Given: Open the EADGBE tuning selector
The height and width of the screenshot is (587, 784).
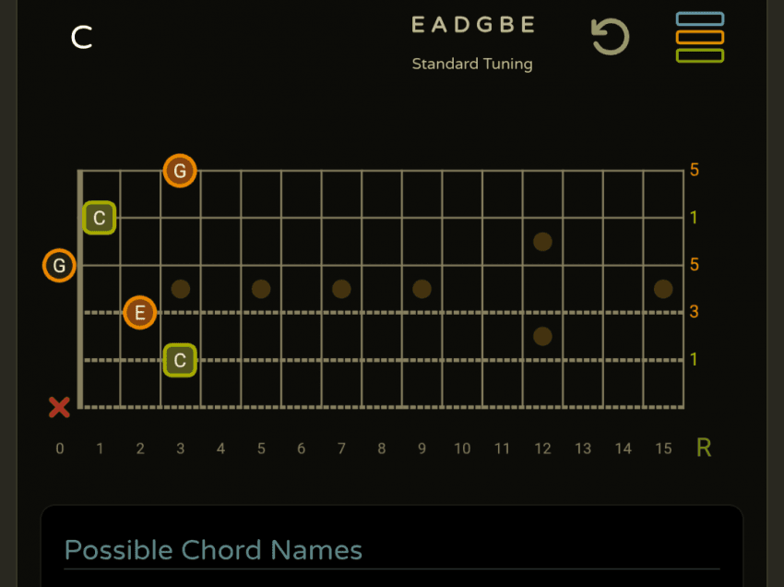Looking at the screenshot, I should [472, 26].
